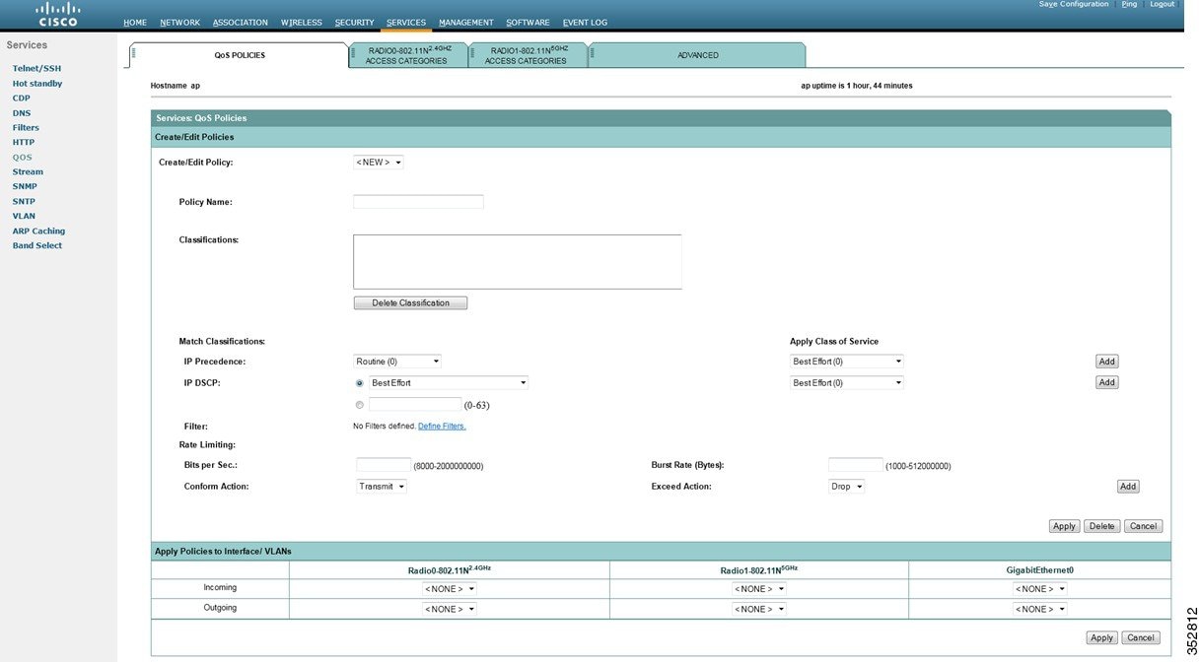
Task: Open SNTP in Services sidebar
Action: pyautogui.click(x=24, y=202)
